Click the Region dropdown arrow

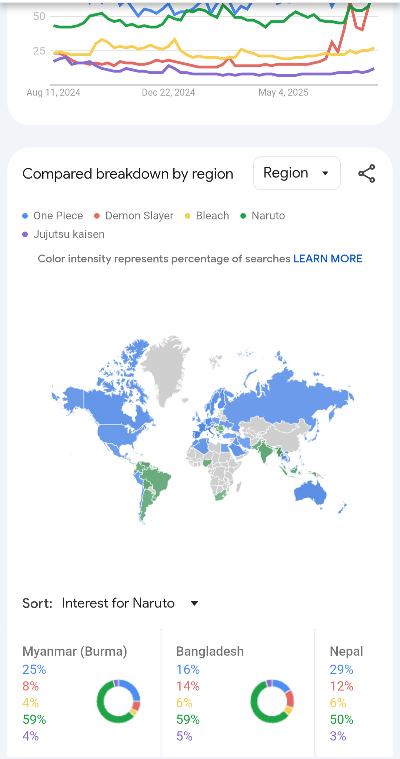click(325, 173)
